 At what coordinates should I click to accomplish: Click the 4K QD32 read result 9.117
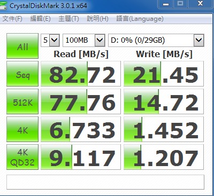point(81,157)
